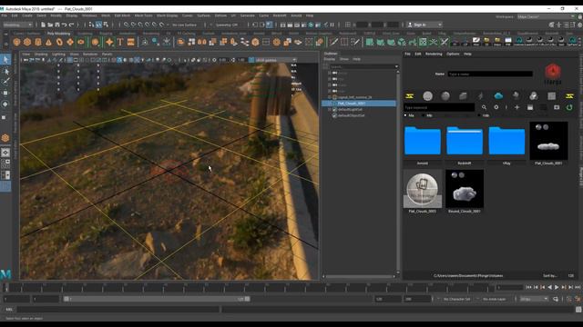Viewport: 583px width, 327px height.
Task: Click the MEL command line label
Action: 9,309
